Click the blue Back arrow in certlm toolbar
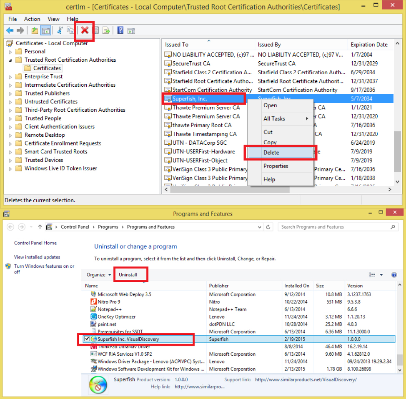Screen dimensions: 406x399 [9, 30]
